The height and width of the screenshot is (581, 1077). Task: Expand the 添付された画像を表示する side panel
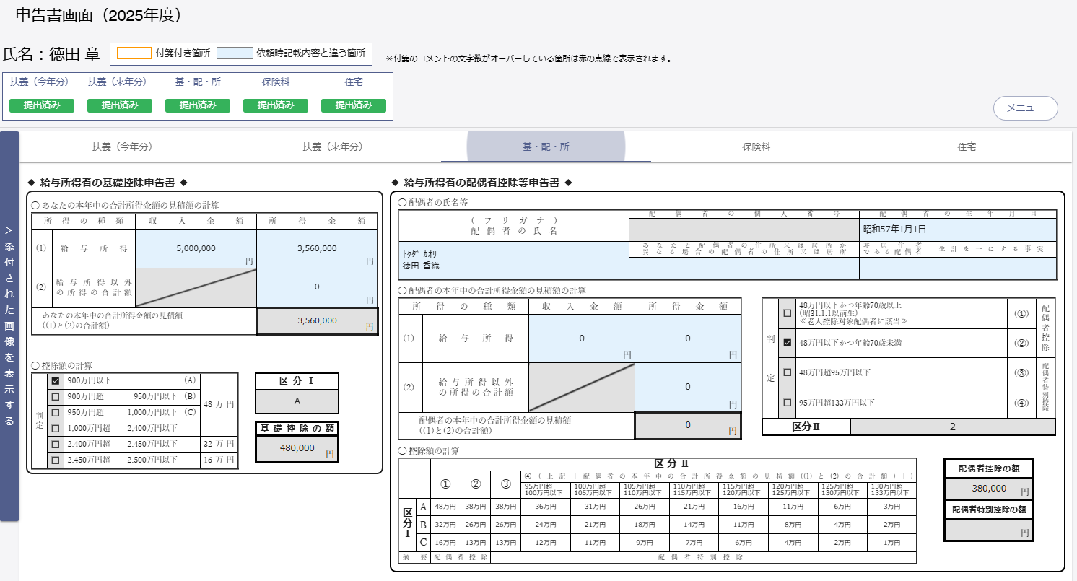pyautogui.click(x=9, y=325)
